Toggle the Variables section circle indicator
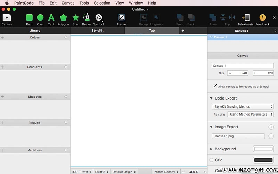This screenshot has width=278, height=174. tap(66, 150)
